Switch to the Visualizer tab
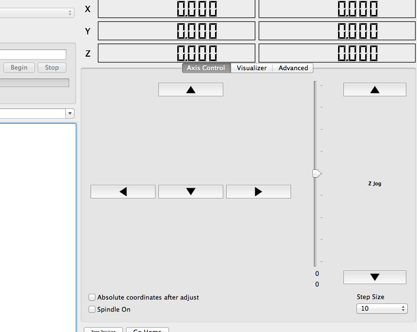The width and height of the screenshot is (417, 332). [251, 68]
